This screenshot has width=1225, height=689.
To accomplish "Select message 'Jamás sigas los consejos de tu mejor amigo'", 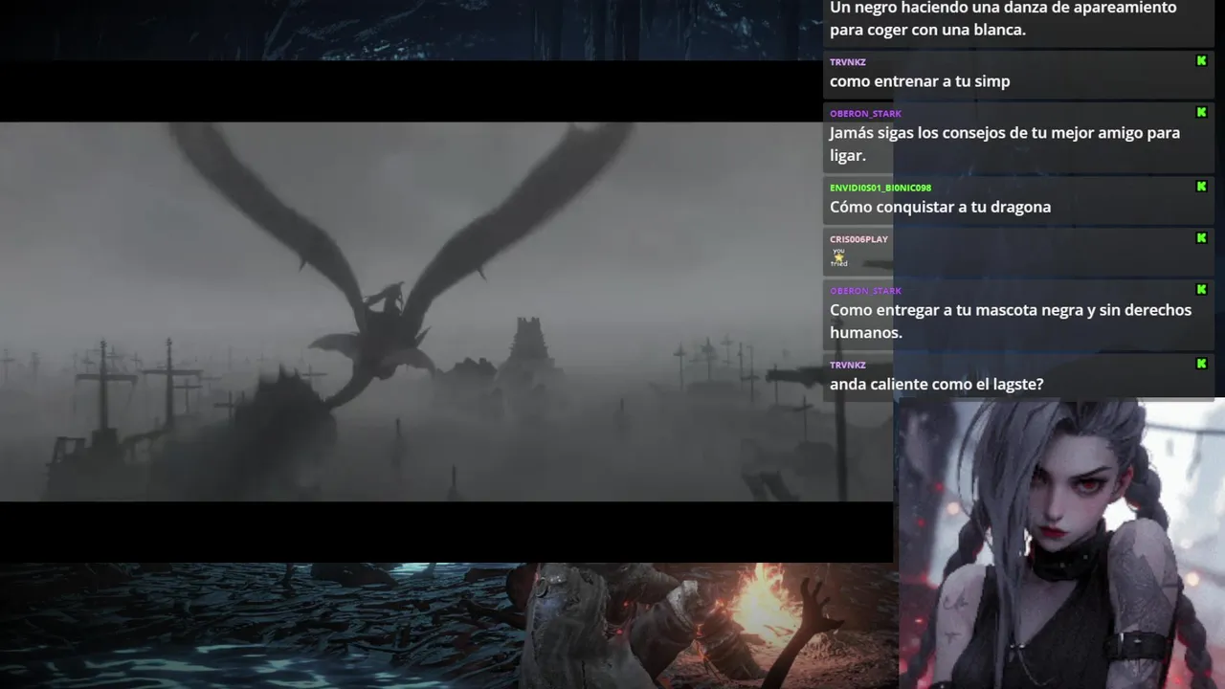I will pyautogui.click(x=1005, y=144).
